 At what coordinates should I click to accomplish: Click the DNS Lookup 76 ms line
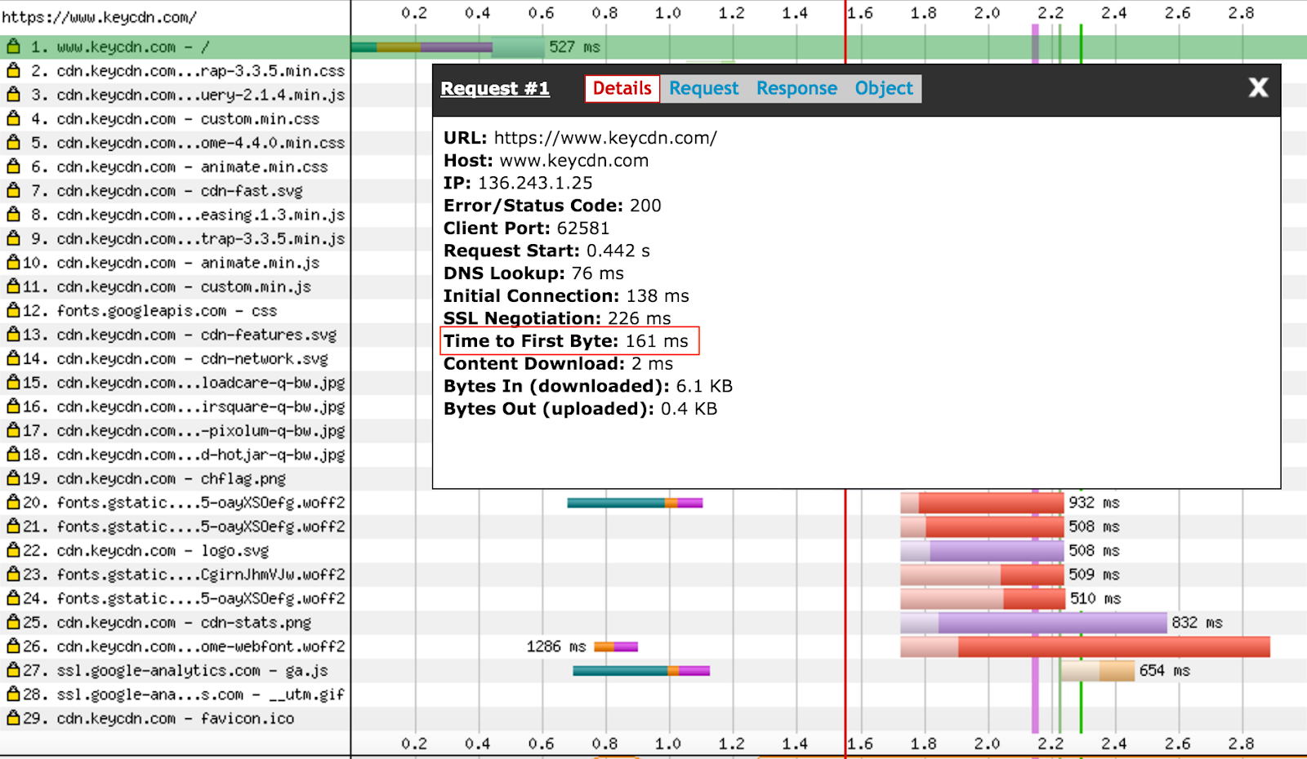[533, 273]
